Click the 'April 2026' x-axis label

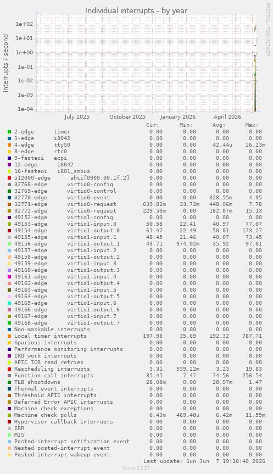pyautogui.click(x=227, y=116)
